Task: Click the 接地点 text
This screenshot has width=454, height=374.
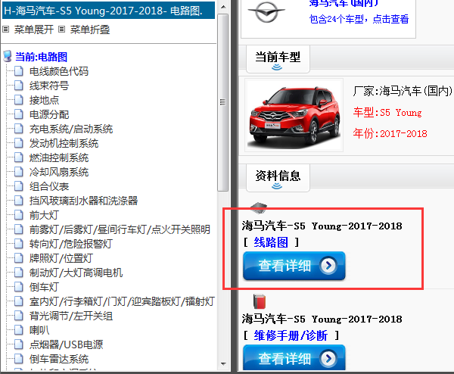Action: [44, 100]
